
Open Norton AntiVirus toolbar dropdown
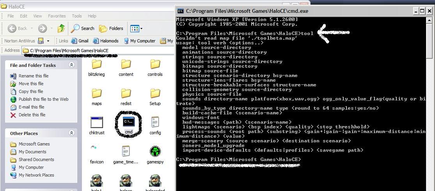(x=48, y=41)
